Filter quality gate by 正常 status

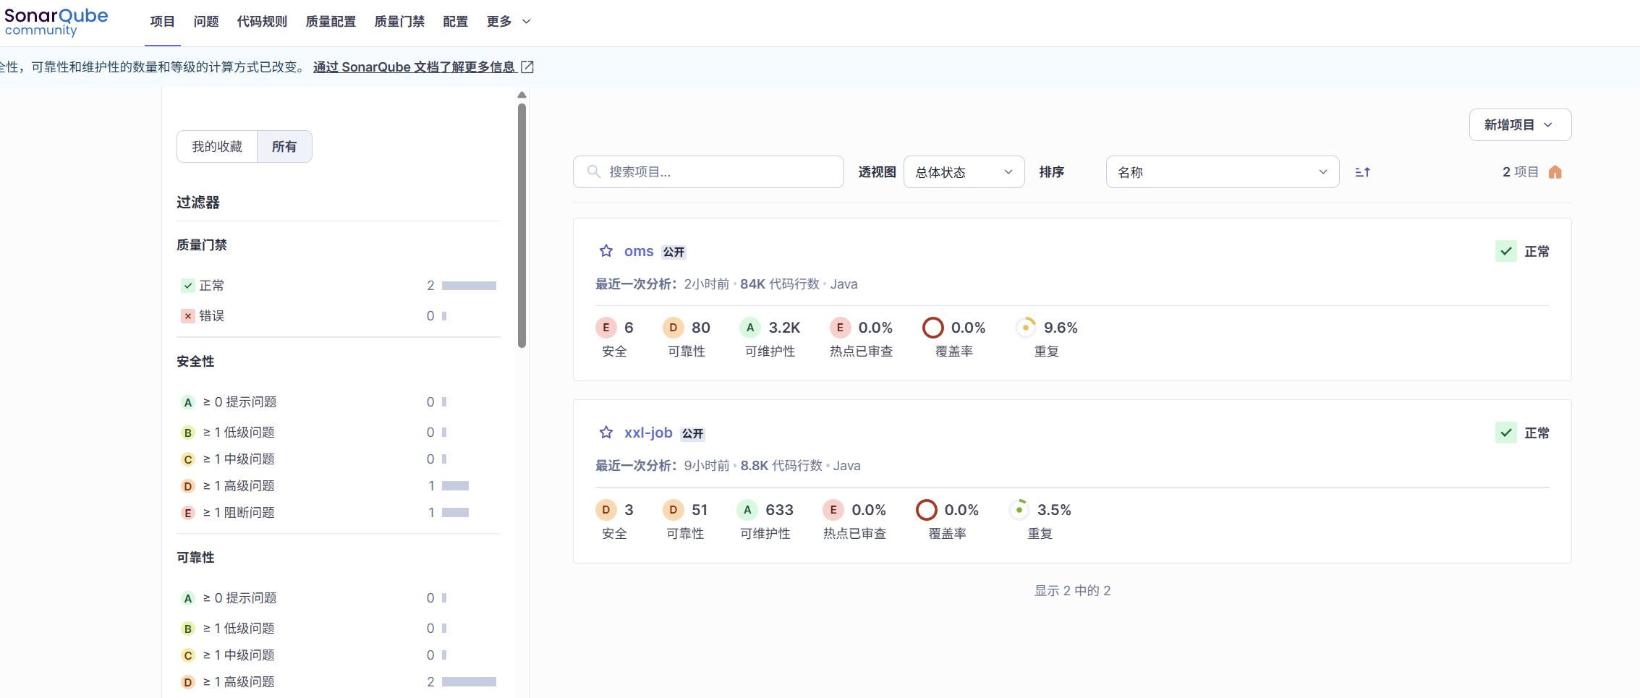pyautogui.click(x=339, y=286)
